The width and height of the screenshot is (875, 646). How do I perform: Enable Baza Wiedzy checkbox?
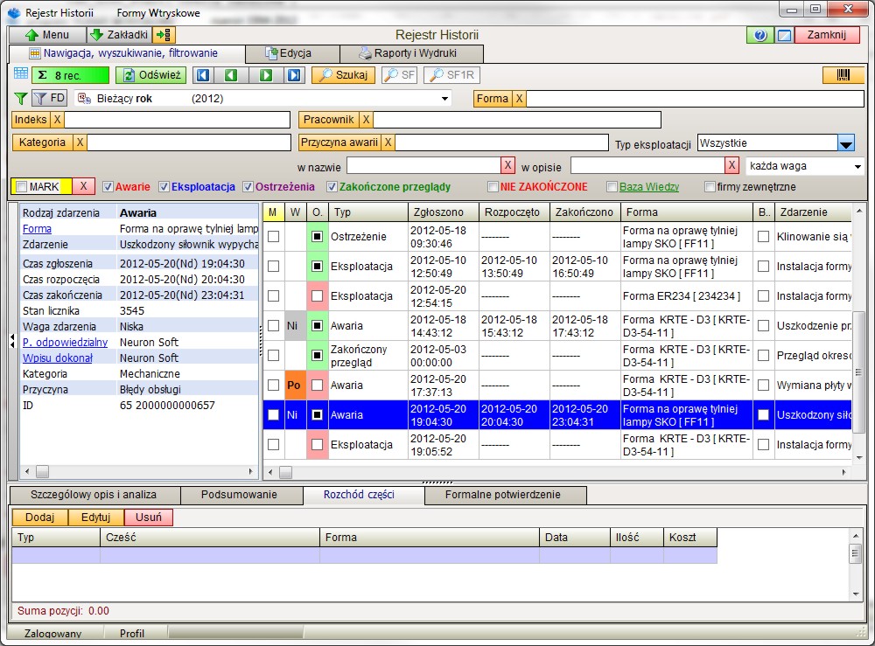(612, 187)
